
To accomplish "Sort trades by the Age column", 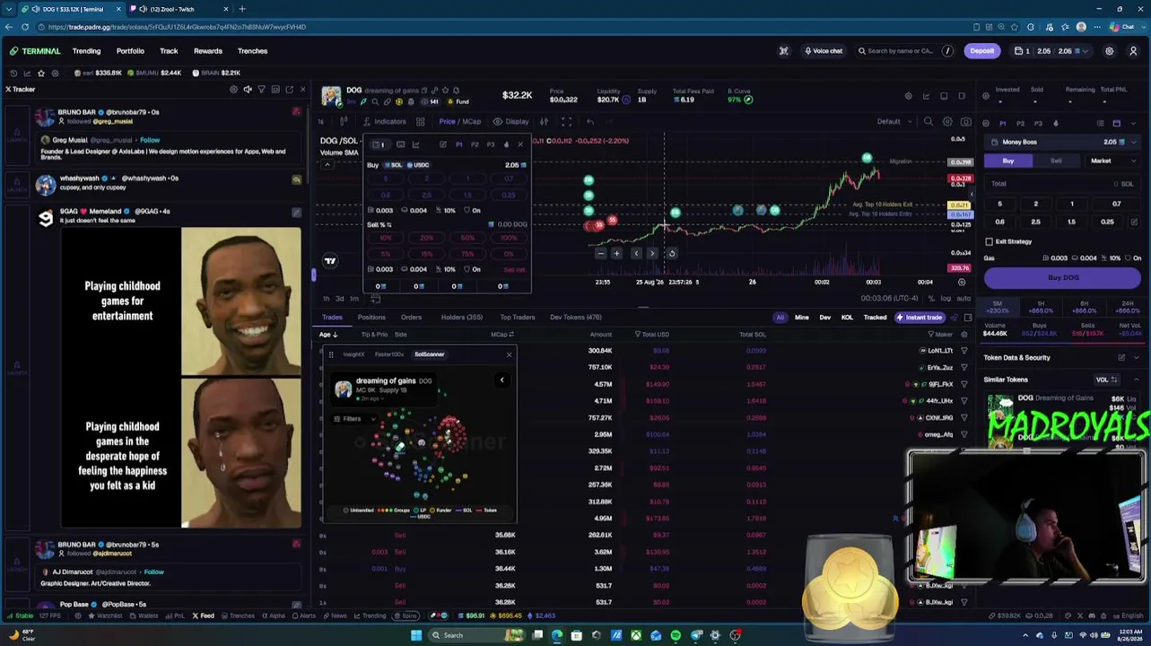I will 329,335.
